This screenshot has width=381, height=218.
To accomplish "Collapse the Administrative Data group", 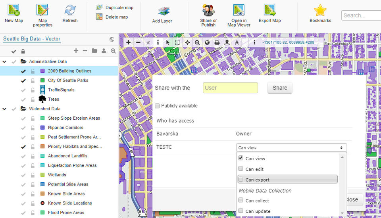I will pos(4,62).
